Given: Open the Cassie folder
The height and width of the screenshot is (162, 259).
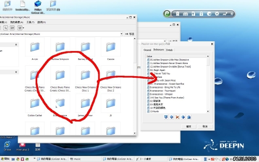Looking at the screenshot, I should point(110,49).
